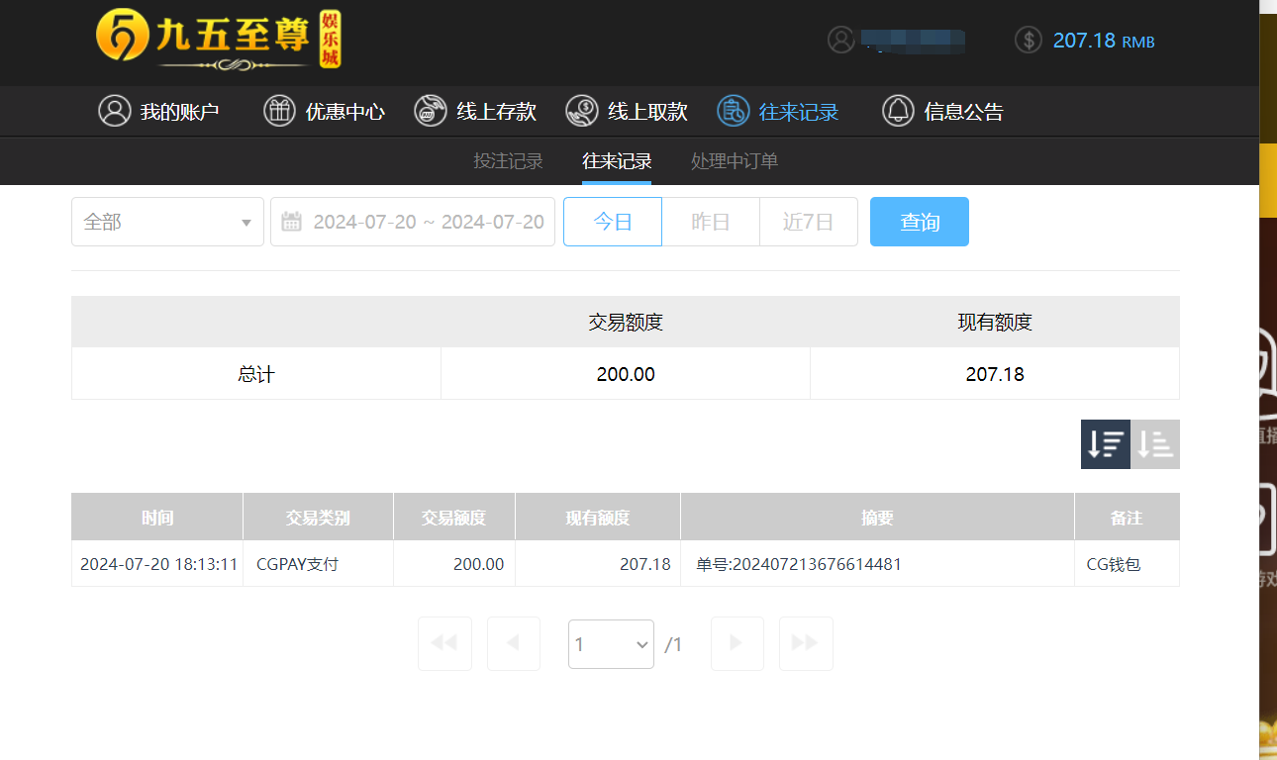Toggle ascending sort order icon
The width and height of the screenshot is (1277, 760).
pos(1154,443)
